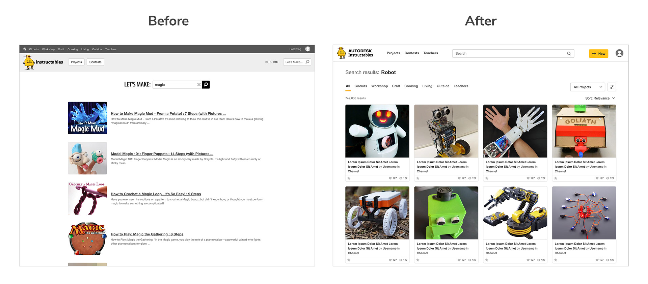The height and width of the screenshot is (284, 648).
Task: Open 'How to Play: Magic the Gathering' link
Action: (147, 234)
